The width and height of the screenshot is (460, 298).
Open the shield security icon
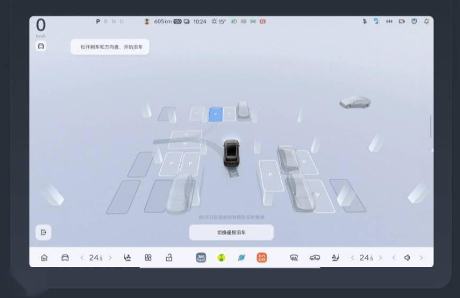click(414, 22)
